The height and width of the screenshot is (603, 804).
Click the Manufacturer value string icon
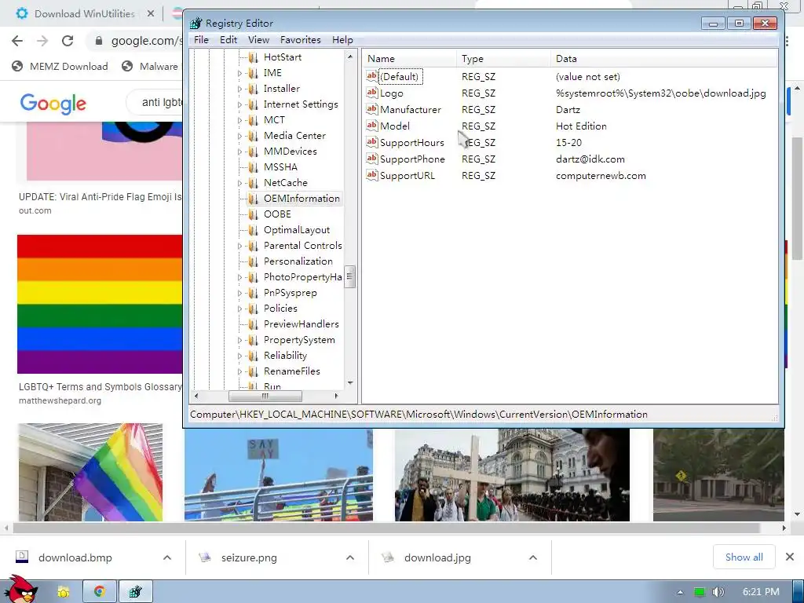click(371, 109)
